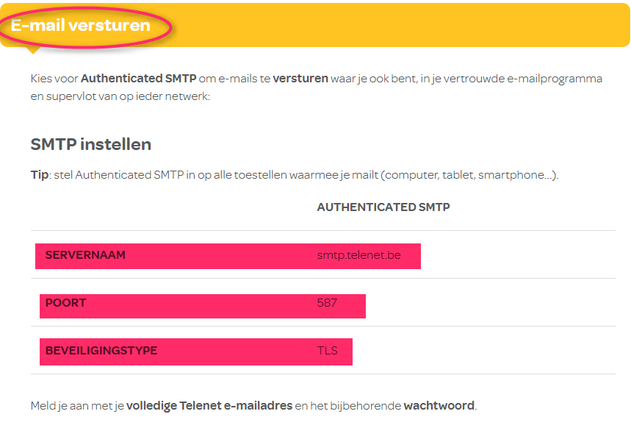
Task: Click the server name value smtp.telenet.be
Action: [x=358, y=255]
